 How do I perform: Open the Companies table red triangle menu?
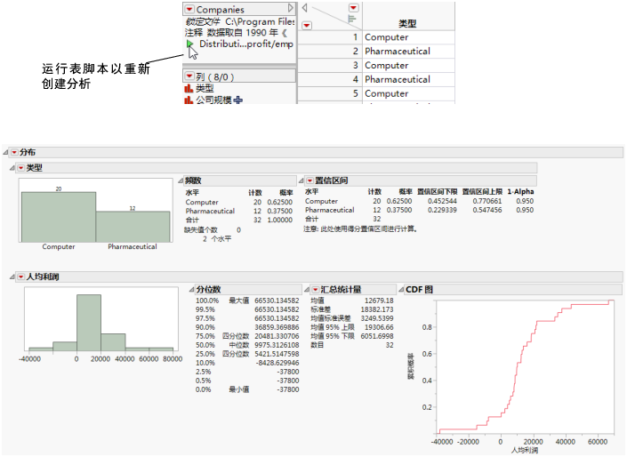(189, 9)
